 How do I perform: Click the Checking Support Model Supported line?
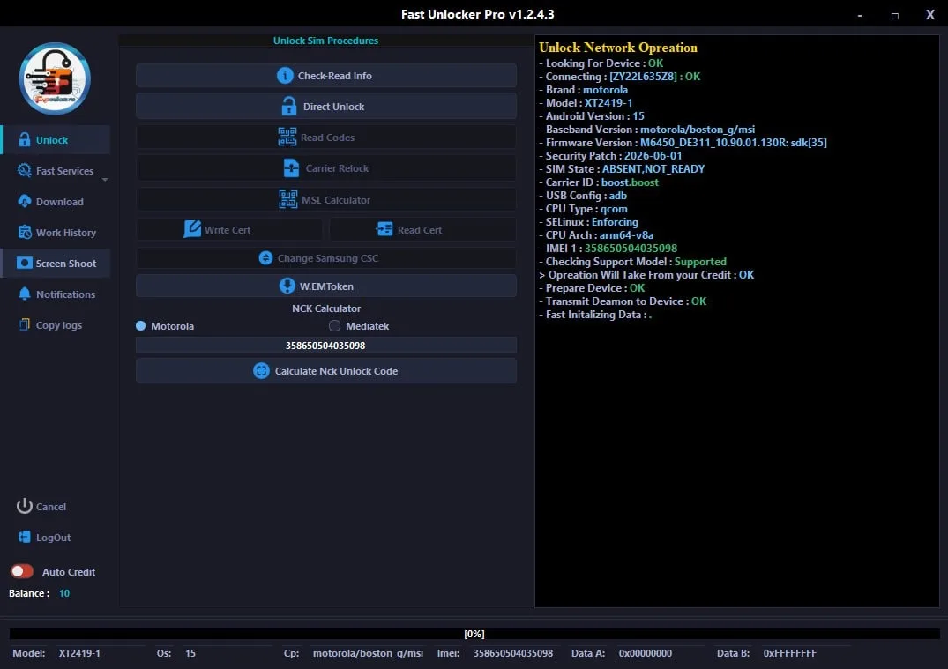(x=632, y=262)
